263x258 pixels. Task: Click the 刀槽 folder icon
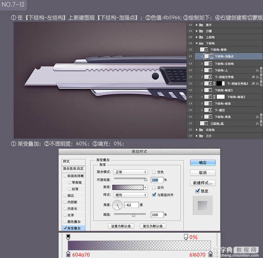point(201,31)
